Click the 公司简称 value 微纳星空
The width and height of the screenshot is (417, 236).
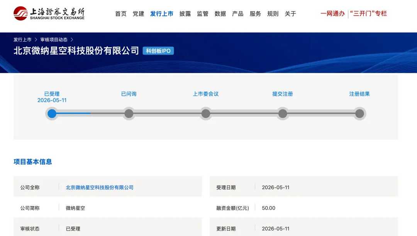[x=75, y=208]
